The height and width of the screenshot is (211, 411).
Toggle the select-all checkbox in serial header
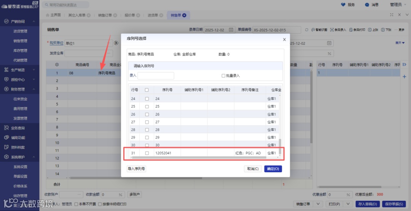click(147, 90)
